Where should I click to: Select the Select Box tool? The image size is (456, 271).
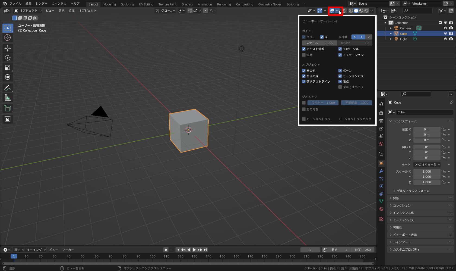pos(8,28)
